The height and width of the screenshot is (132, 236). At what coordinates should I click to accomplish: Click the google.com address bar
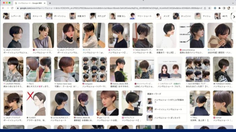(111, 8)
